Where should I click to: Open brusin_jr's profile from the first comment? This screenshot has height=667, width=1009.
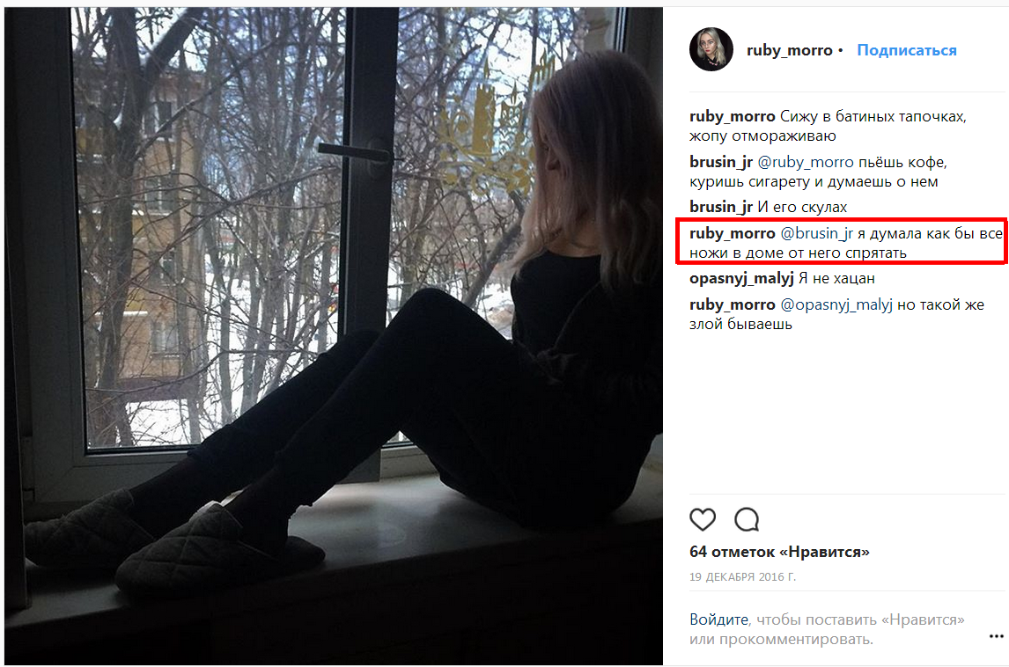721,162
